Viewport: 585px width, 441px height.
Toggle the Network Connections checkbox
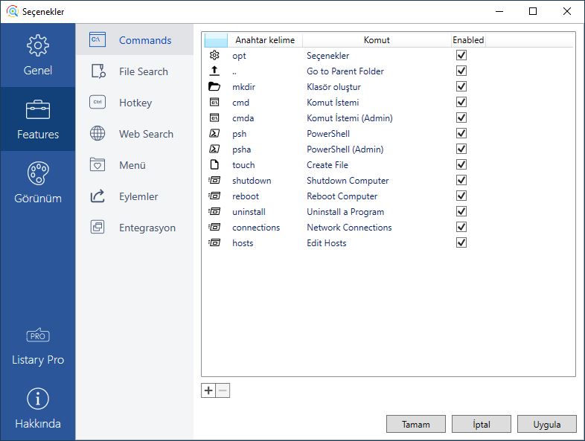coord(461,227)
